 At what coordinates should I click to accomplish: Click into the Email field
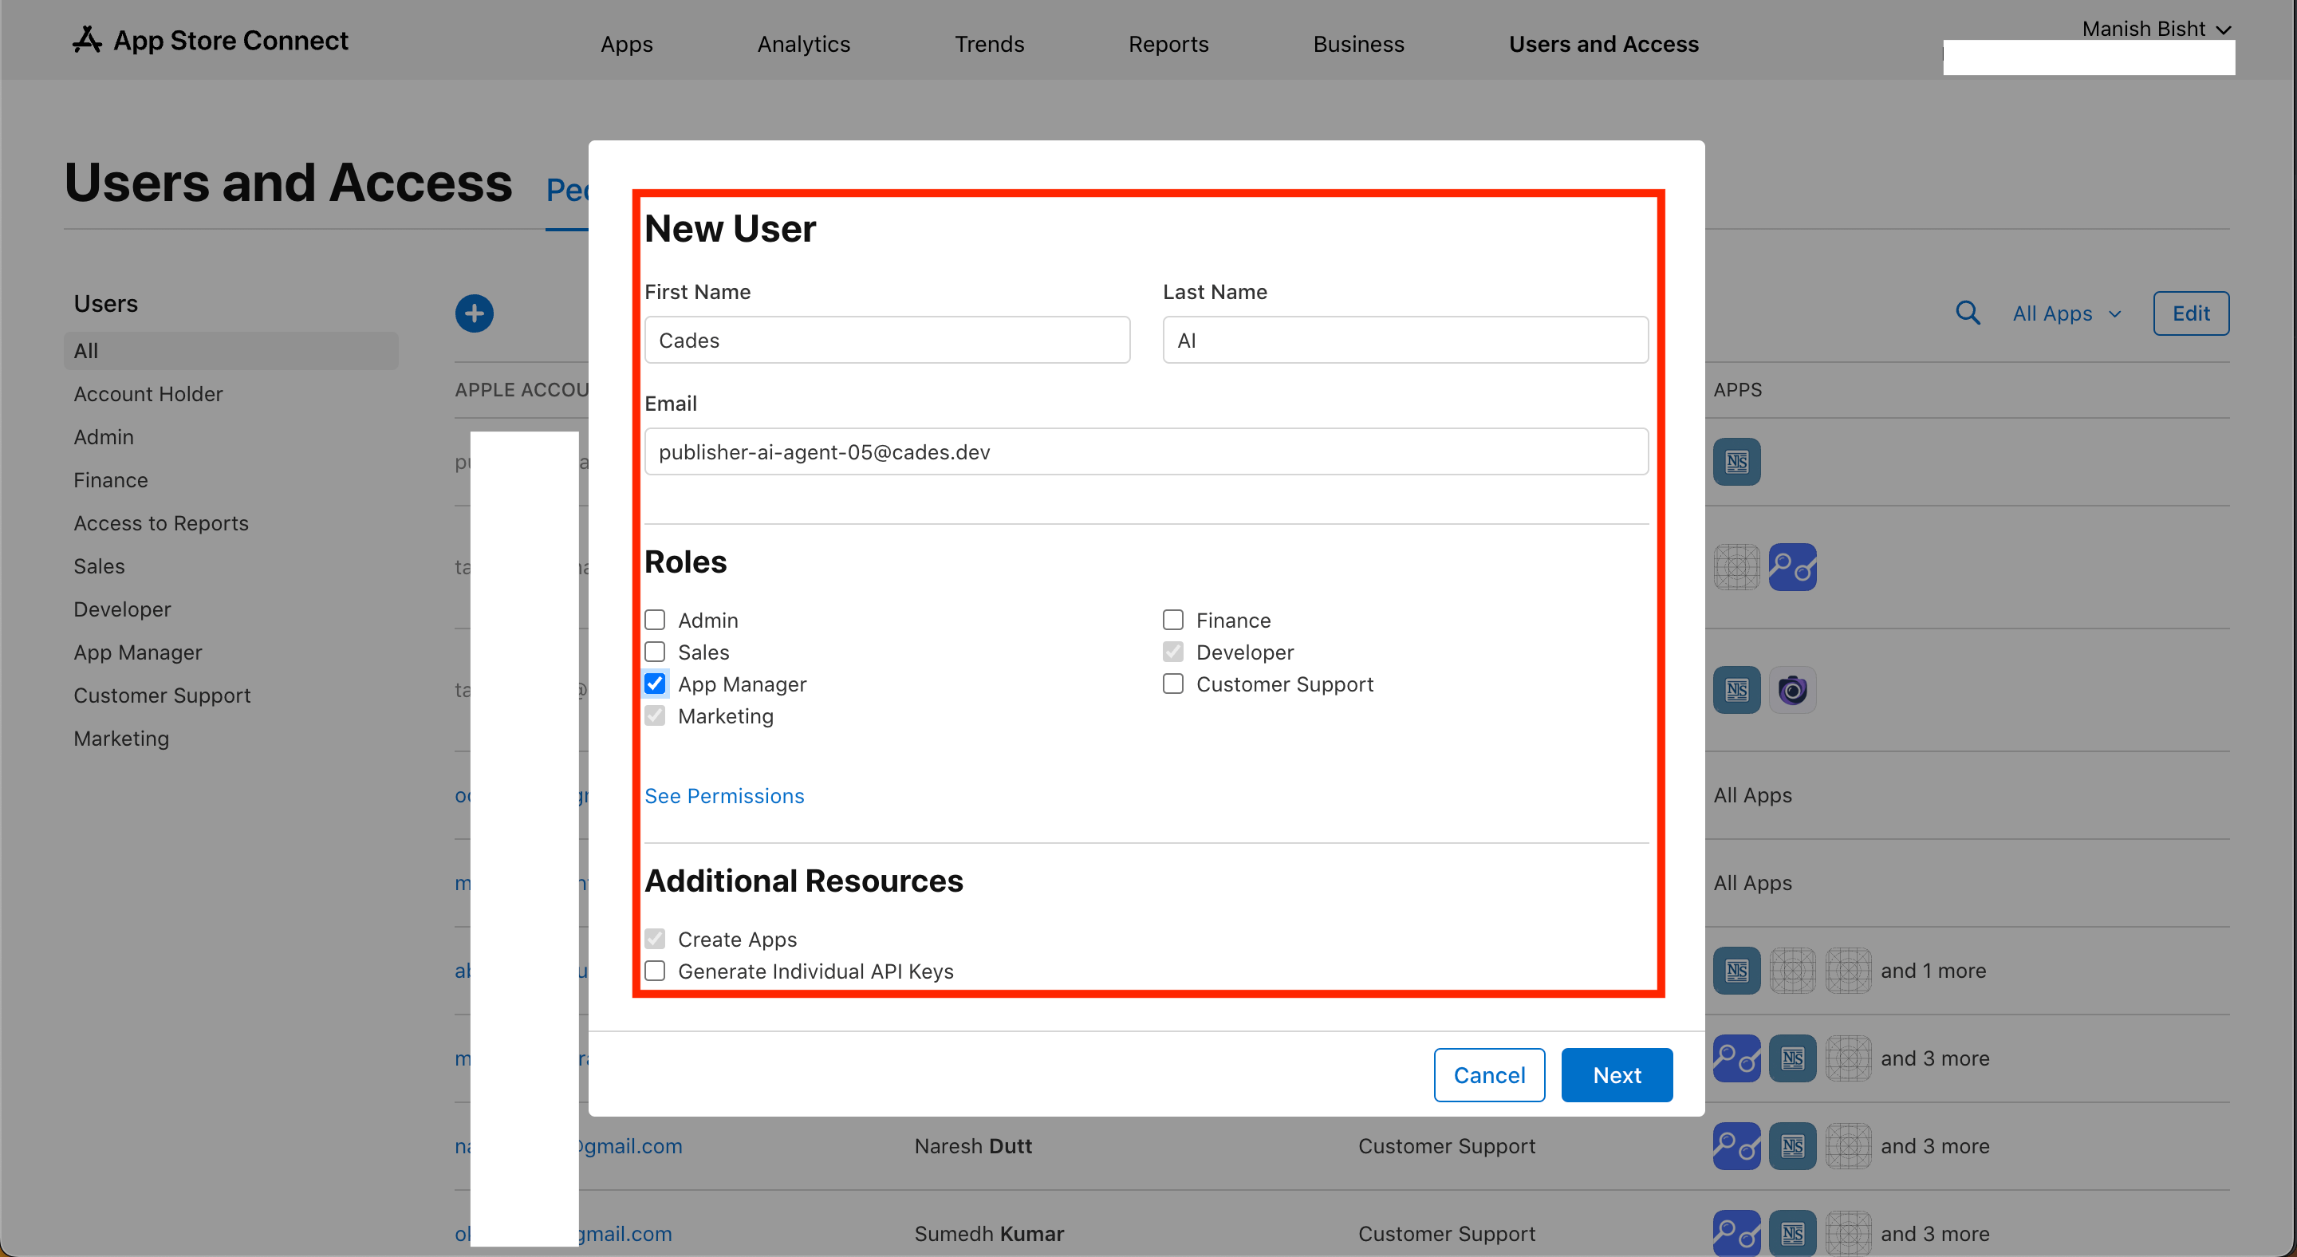click(1147, 451)
